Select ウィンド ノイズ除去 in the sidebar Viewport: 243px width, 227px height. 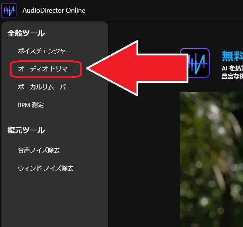[46, 168]
